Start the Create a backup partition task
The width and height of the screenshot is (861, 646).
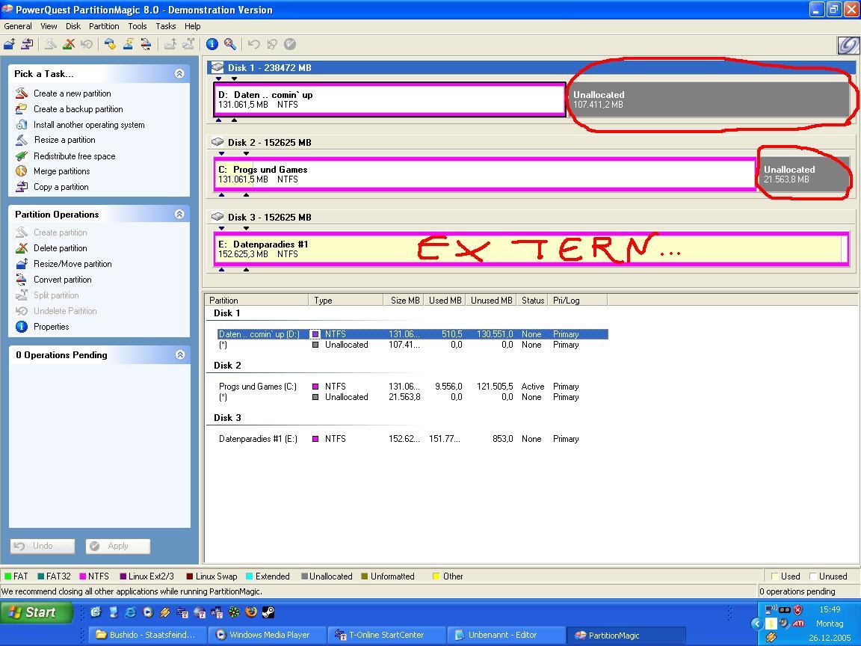pyautogui.click(x=78, y=108)
